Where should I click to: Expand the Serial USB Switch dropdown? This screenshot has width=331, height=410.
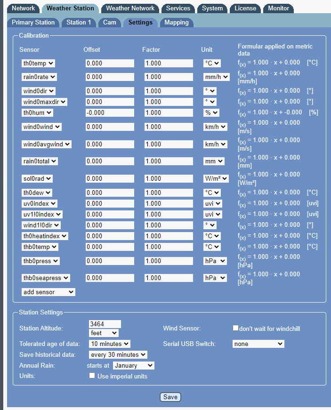258,344
